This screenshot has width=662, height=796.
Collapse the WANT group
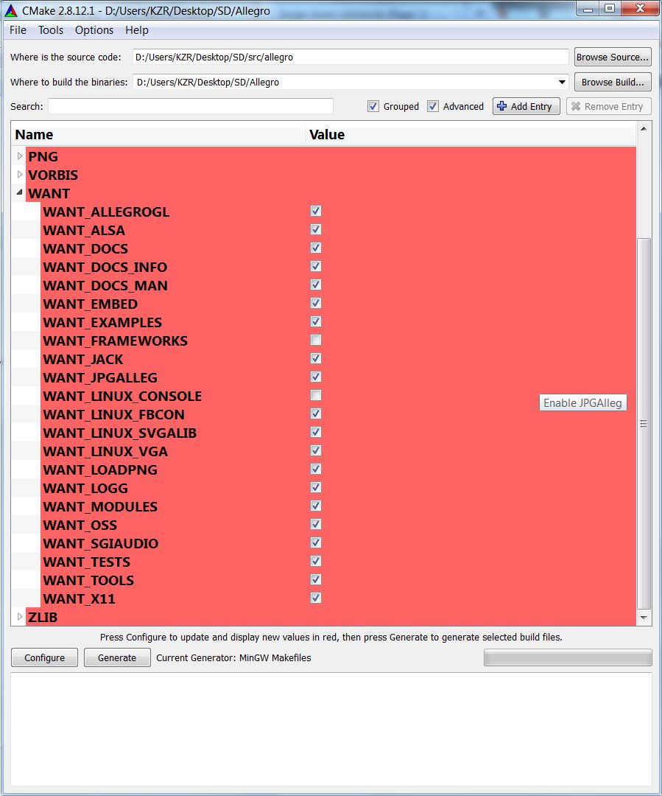click(x=19, y=193)
